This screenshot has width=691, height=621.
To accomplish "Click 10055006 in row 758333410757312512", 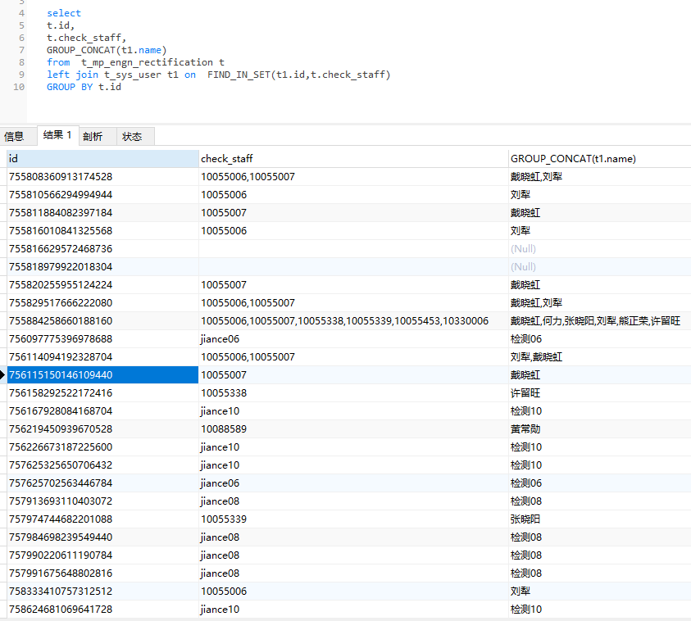I will point(353,592).
